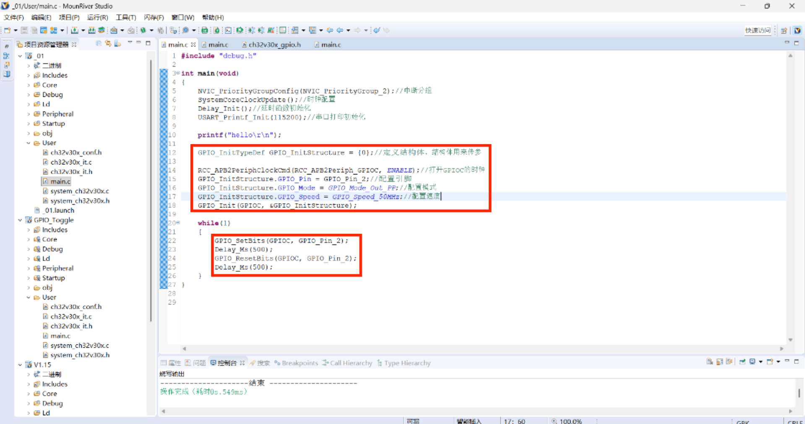Open the terminal icon in the toolbar
The width and height of the screenshot is (805, 424).
[x=228, y=30]
